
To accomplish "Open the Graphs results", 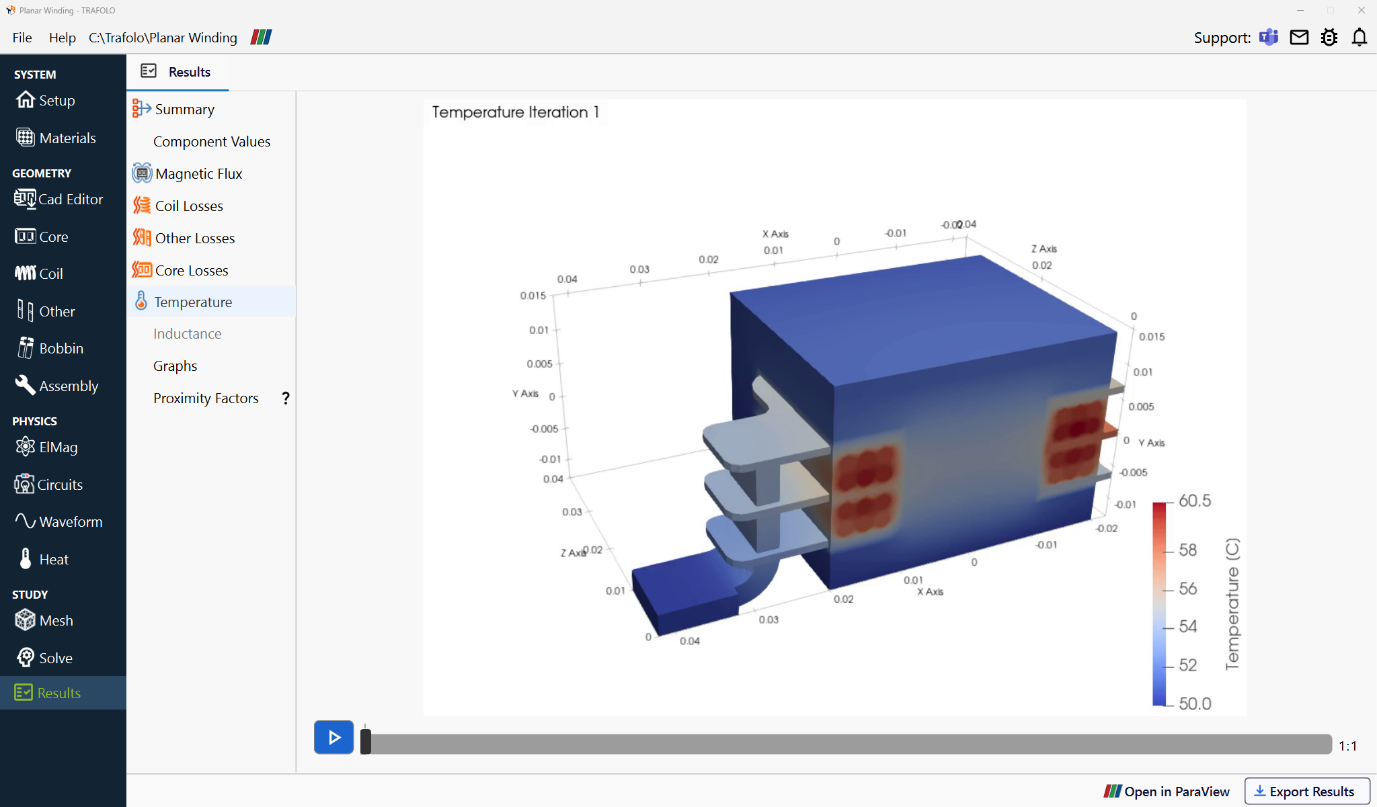I will (175, 366).
